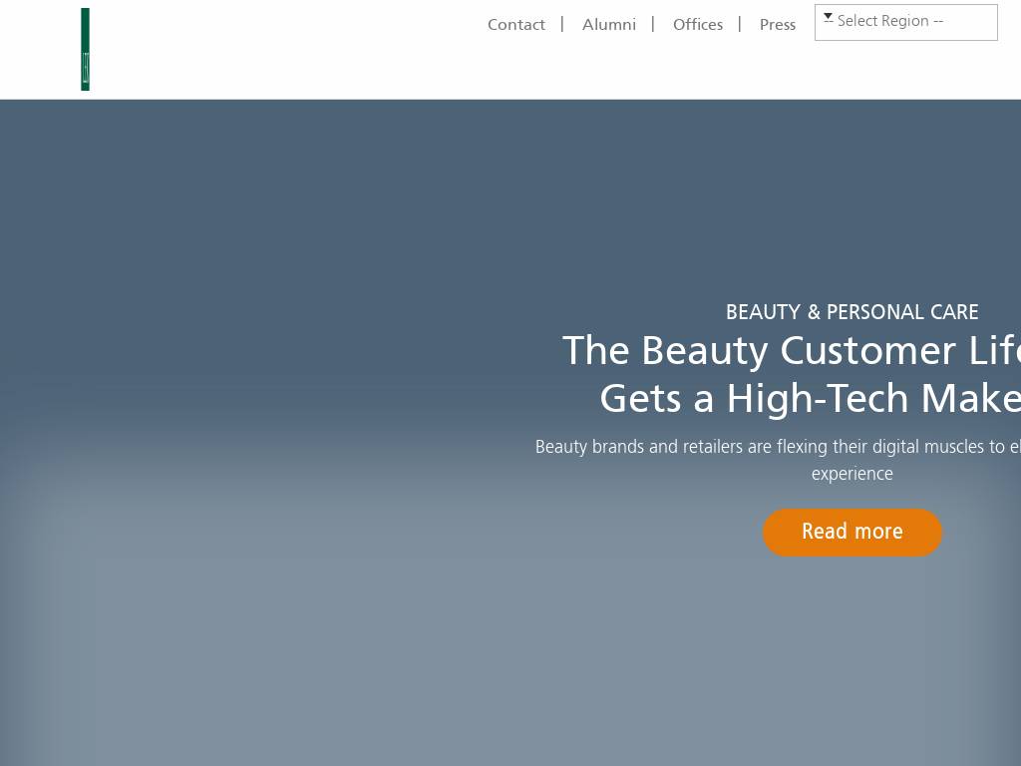Click 'PERSONAL CARE' in the category heading

(x=902, y=313)
